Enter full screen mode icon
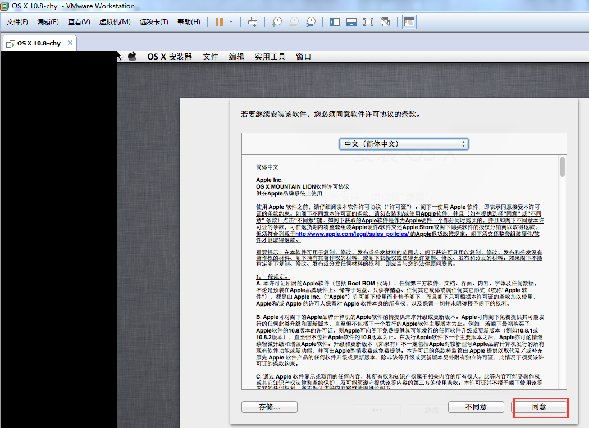 click(x=368, y=22)
